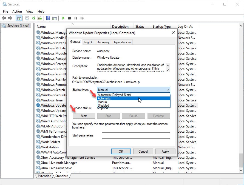
Task: Select the Xbox Accessory Management Service row
Action: [117, 158]
